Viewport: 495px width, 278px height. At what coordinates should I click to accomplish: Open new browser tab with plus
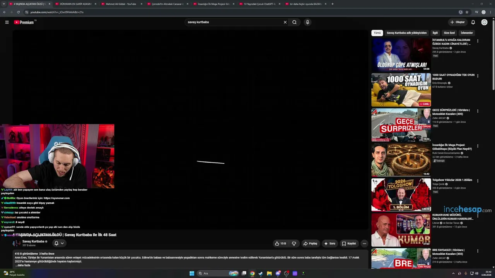[332, 4]
